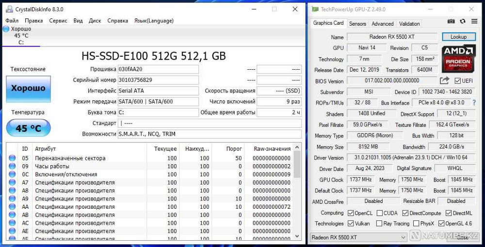
Task: Click the Bus Interface question mark icon
Action: (x=474, y=103)
